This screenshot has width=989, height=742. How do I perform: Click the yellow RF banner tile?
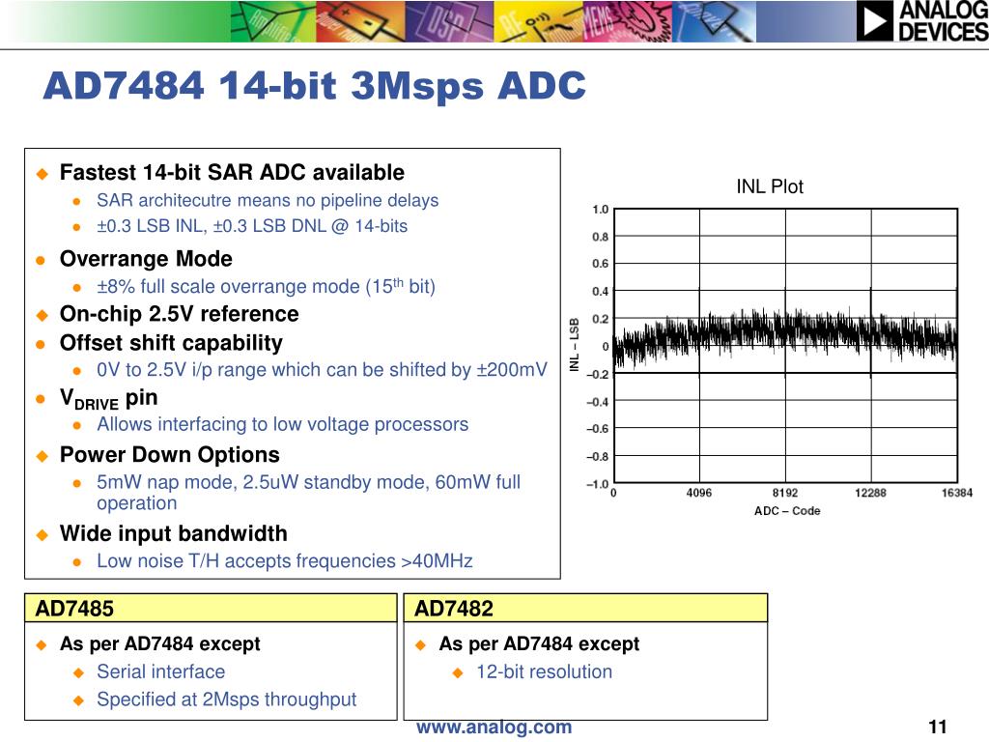538,21
